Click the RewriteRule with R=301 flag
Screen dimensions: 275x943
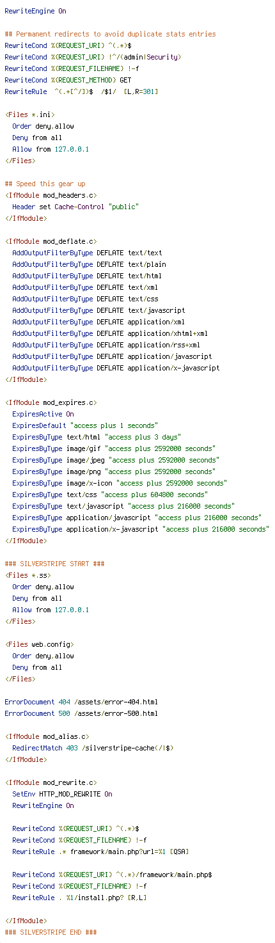(x=81, y=91)
